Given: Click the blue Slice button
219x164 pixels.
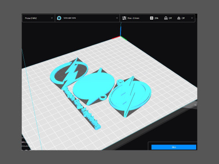Looking at the screenshot, I should coord(174,147).
